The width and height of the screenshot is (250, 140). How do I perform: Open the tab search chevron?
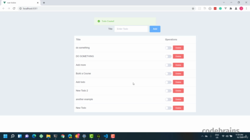[x=224, y=3]
